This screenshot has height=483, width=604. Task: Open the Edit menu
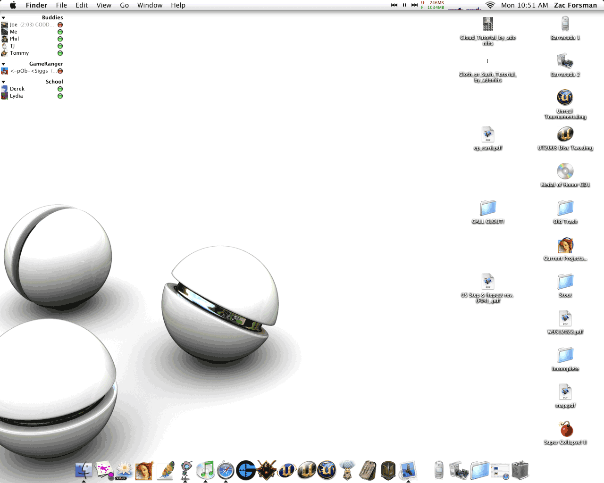[x=82, y=5]
